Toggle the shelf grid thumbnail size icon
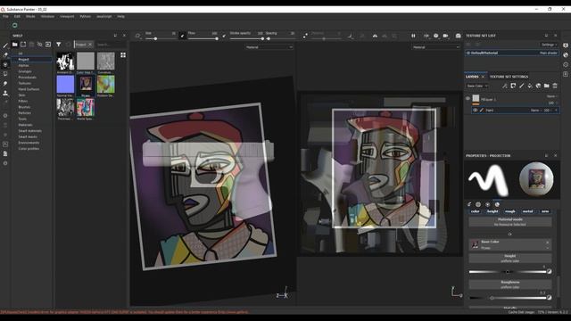571x321 pixels. click(123, 55)
